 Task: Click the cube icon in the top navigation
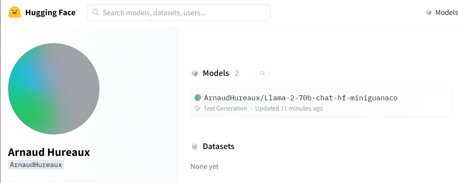pyautogui.click(x=429, y=13)
